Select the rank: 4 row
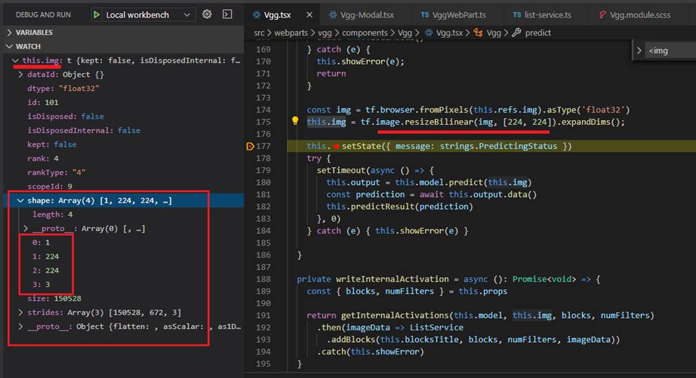The width and height of the screenshot is (696, 378). click(123, 159)
